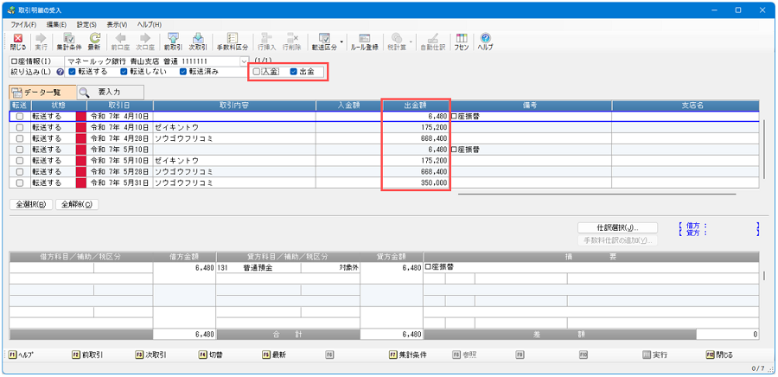Open 集計条件 from the toolbar
Image resolution: width=778 pixels, height=377 pixels.
69,42
